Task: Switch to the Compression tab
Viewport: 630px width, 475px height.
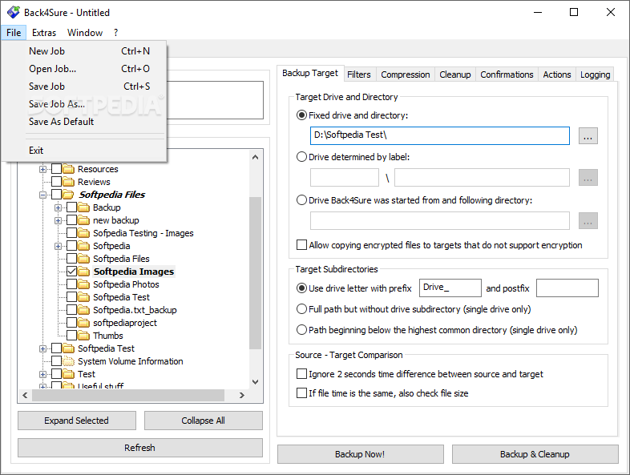Action: tap(406, 74)
